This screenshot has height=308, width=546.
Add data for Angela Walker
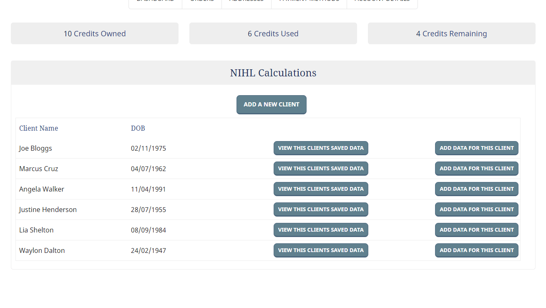[476, 189]
